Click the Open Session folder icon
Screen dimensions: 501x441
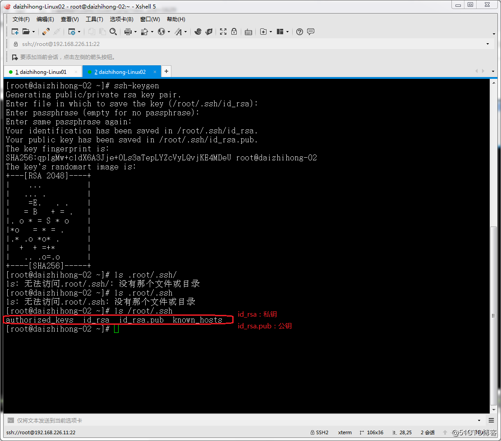tap(26, 32)
